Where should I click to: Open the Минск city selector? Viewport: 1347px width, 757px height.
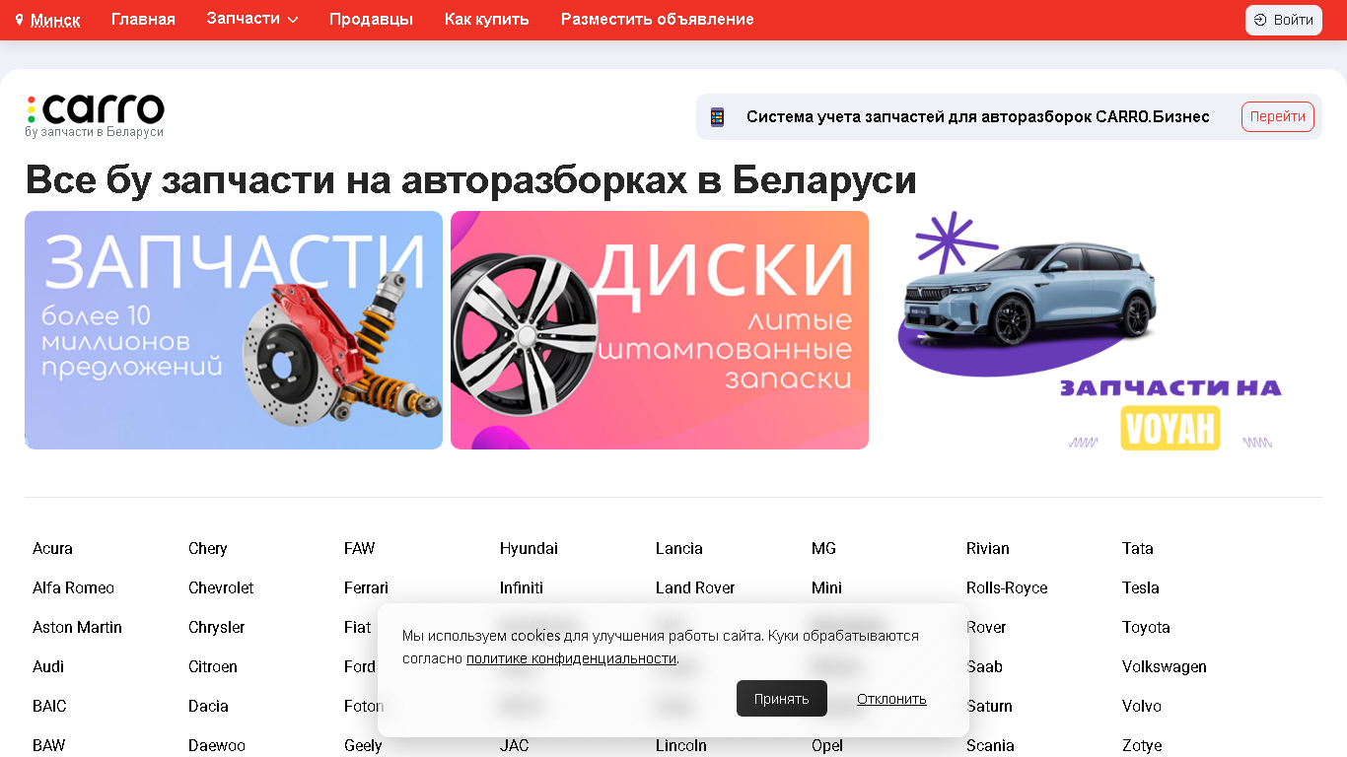(x=55, y=20)
